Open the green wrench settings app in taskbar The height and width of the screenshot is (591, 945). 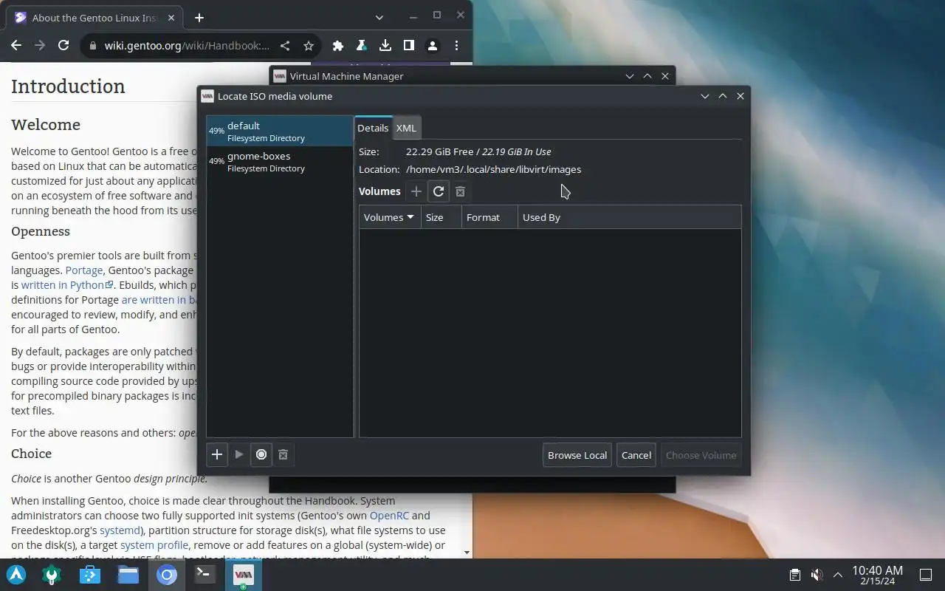coord(52,575)
